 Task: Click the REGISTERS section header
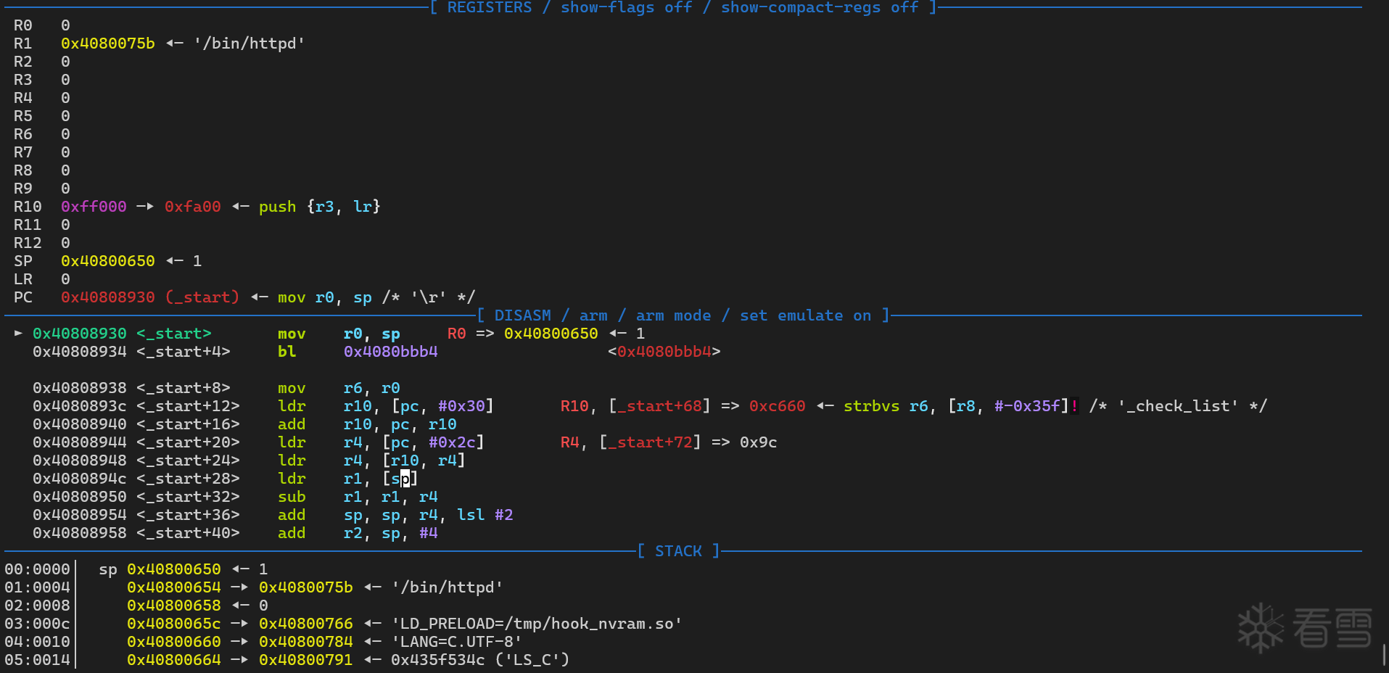683,8
